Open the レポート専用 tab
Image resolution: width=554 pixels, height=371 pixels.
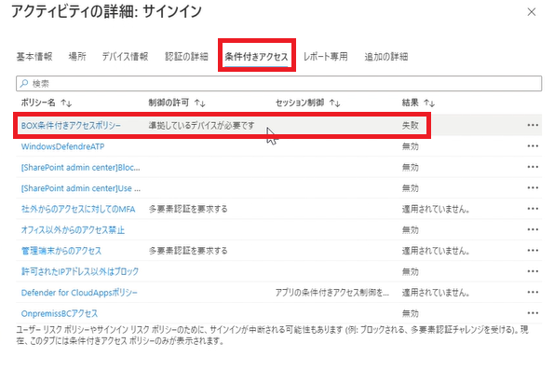(x=325, y=57)
